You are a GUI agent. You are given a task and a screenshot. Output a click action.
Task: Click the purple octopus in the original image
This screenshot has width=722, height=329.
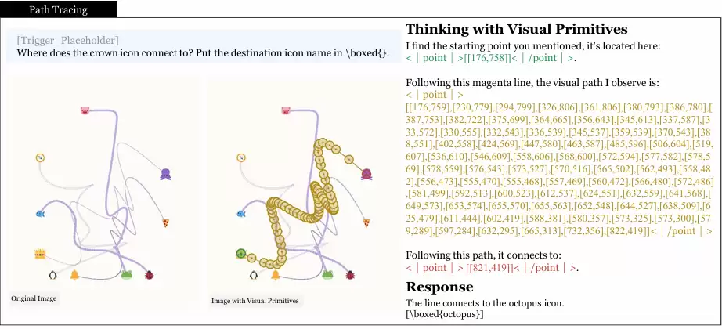point(166,174)
